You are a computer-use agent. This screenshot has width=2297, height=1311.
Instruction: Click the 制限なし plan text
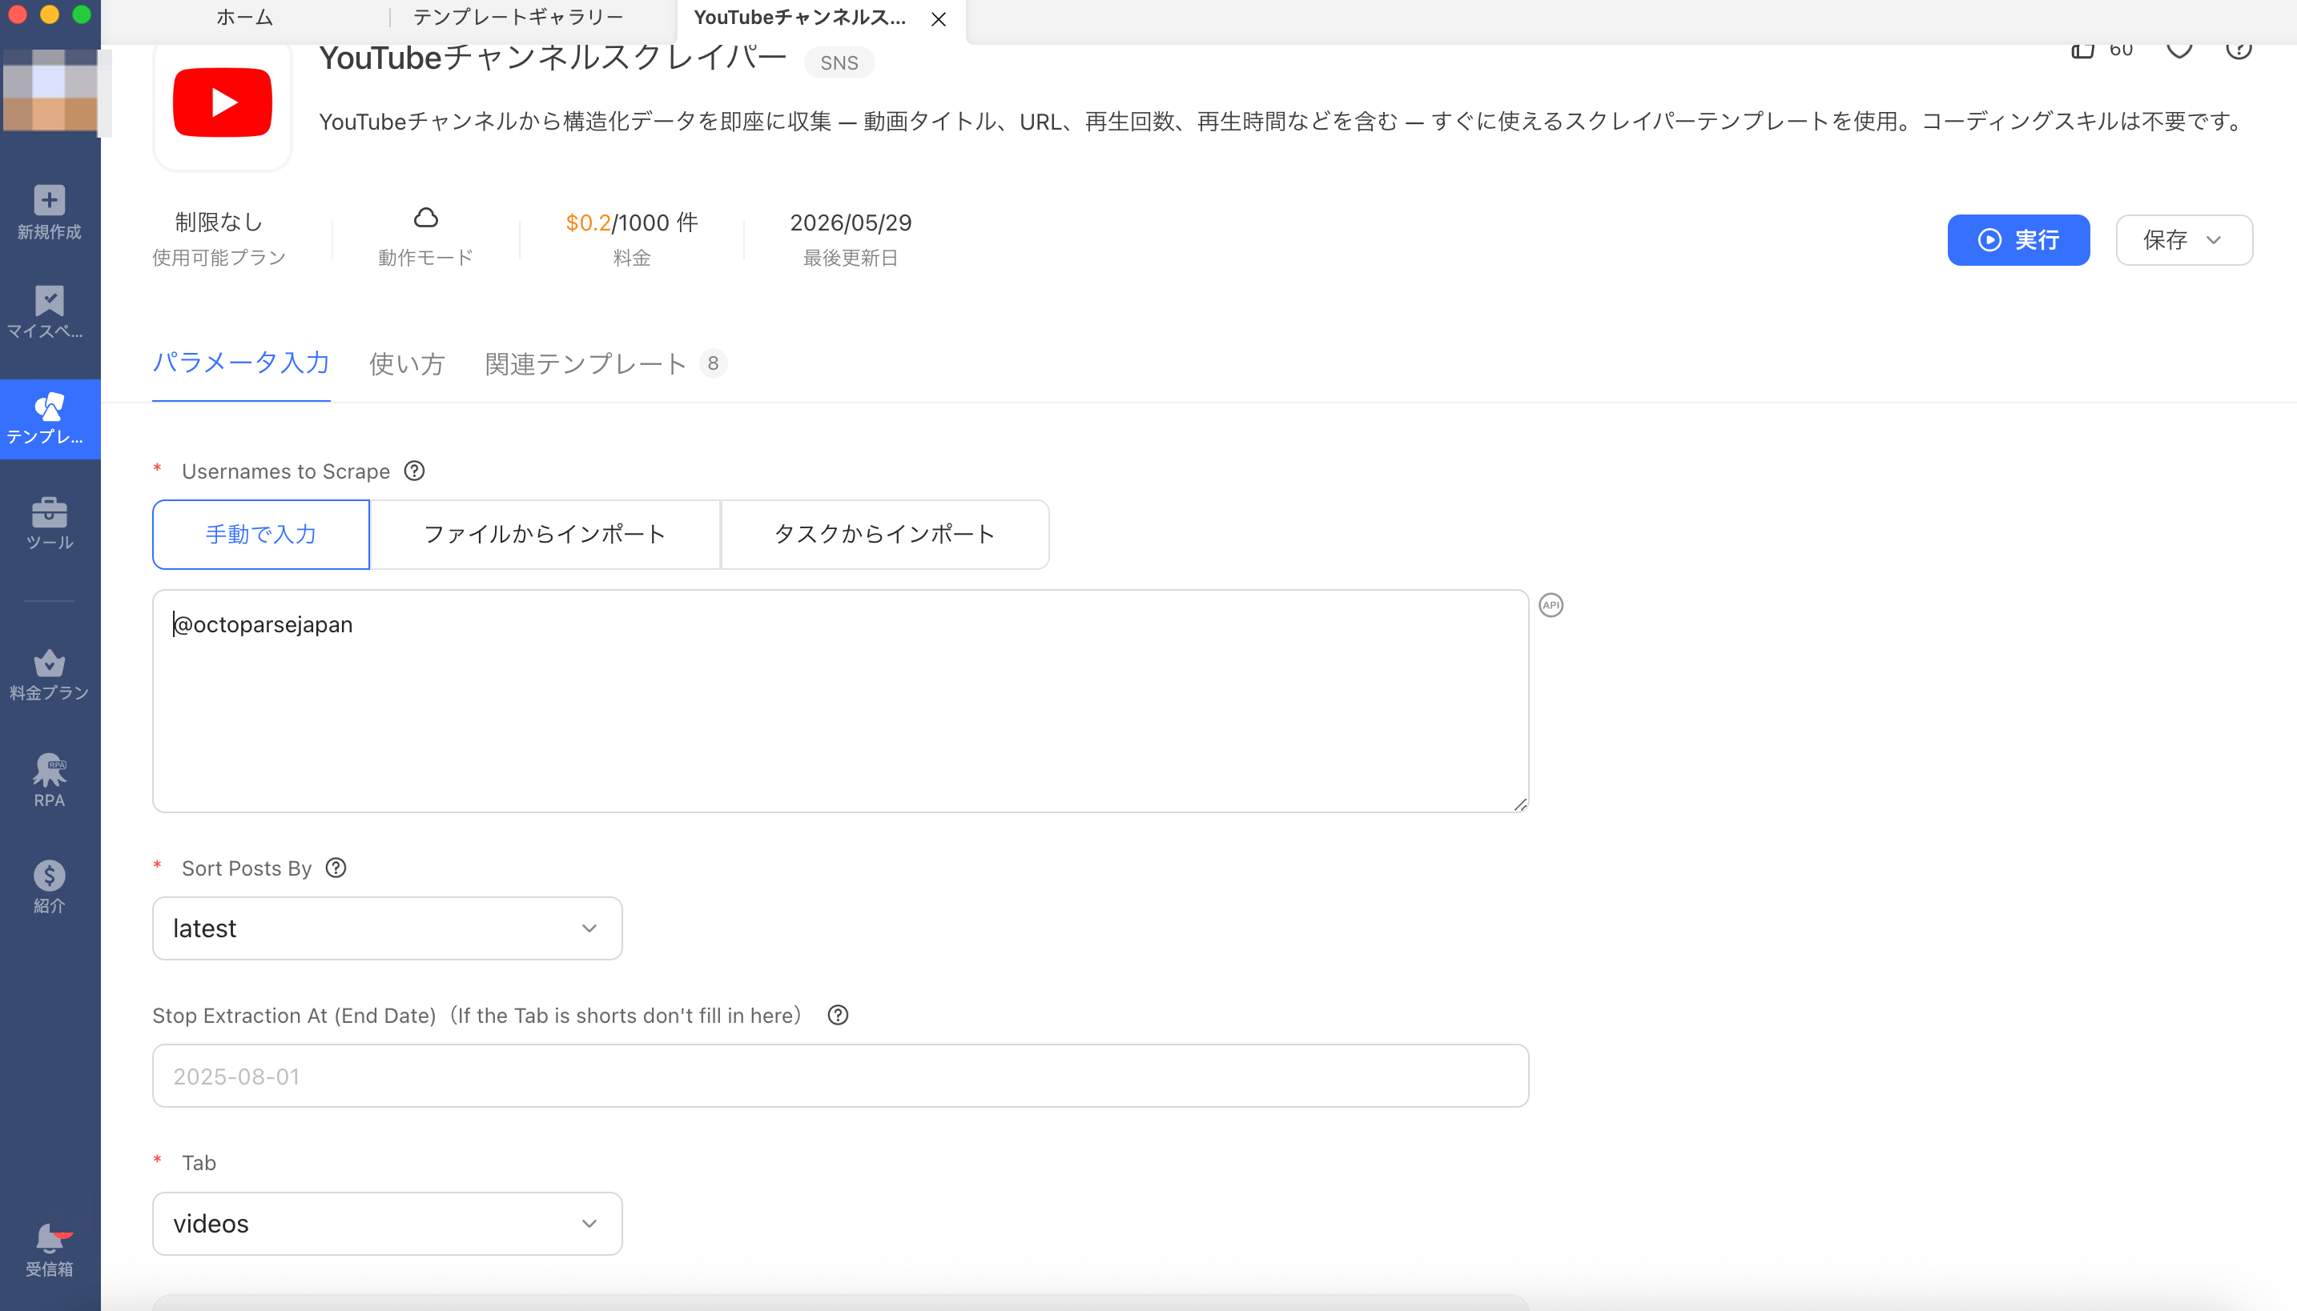pos(219,222)
